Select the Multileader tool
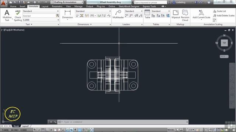 pos(118,14)
